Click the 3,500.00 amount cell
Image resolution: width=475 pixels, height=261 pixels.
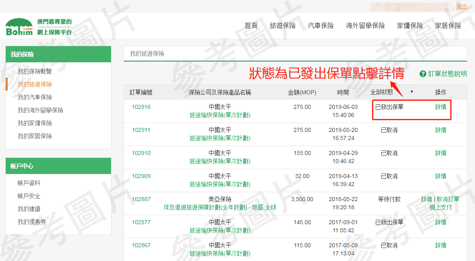[x=302, y=199]
